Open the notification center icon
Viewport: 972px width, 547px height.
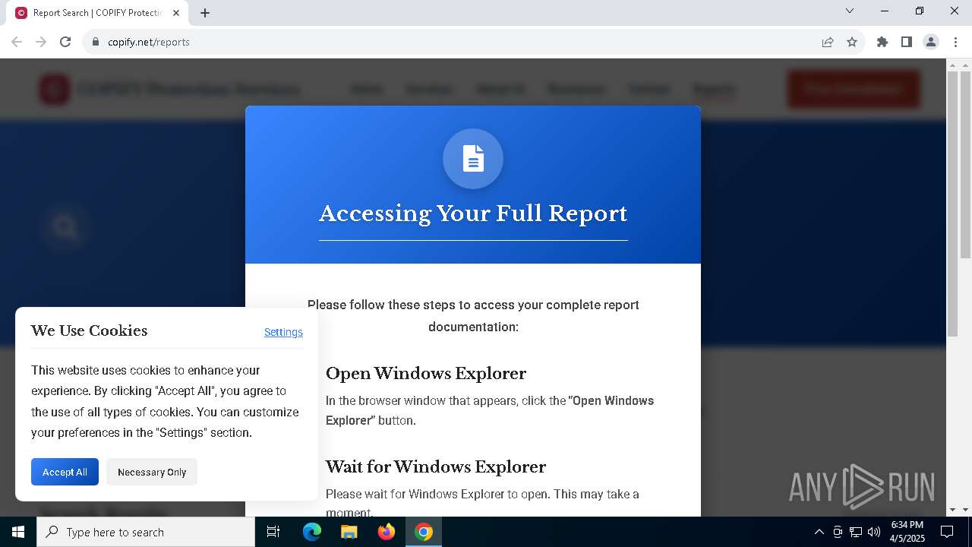point(947,532)
